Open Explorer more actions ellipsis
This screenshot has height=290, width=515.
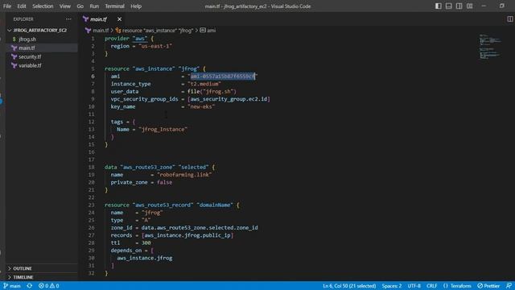[68, 19]
